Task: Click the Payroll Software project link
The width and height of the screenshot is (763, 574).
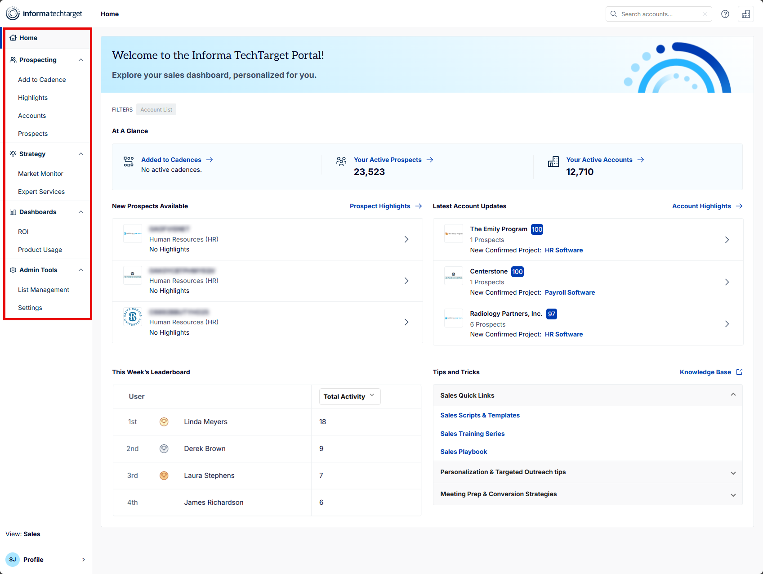Action: click(570, 292)
